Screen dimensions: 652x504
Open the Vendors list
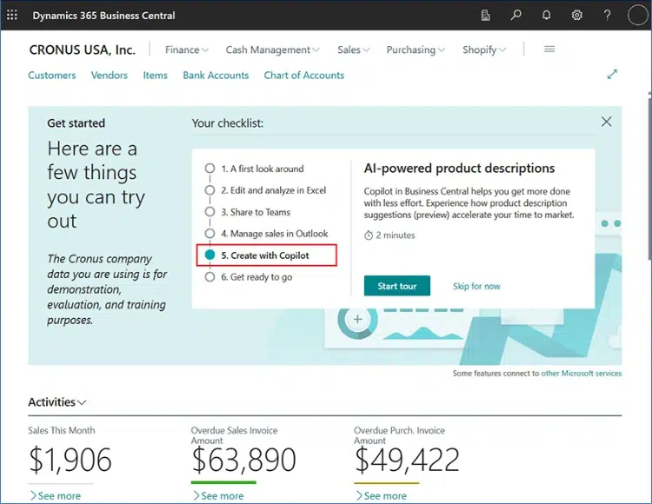click(110, 76)
